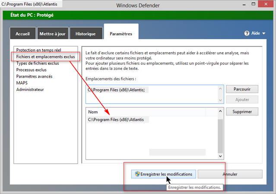Viewport: 276px width, 194px height.
Task: Click the Aide question mark icon
Action: (247, 33)
